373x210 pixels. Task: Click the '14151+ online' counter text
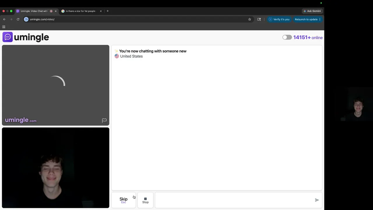[308, 37]
